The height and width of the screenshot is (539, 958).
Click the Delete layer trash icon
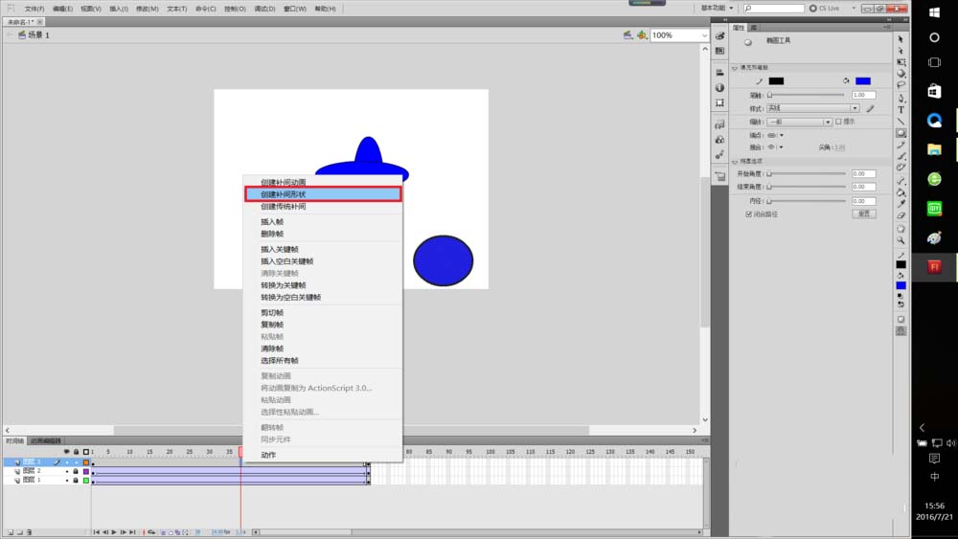click(x=29, y=532)
